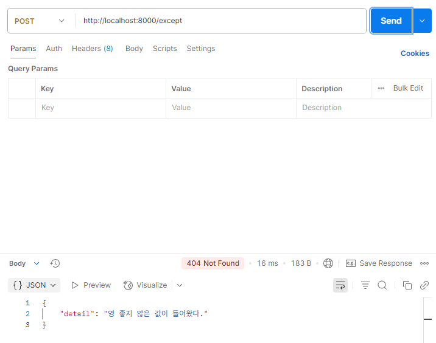Click Save Response button

click(379, 263)
